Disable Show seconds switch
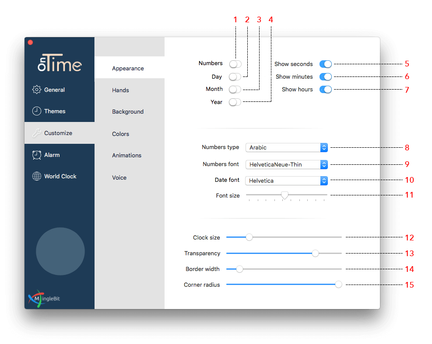 pyautogui.click(x=326, y=64)
